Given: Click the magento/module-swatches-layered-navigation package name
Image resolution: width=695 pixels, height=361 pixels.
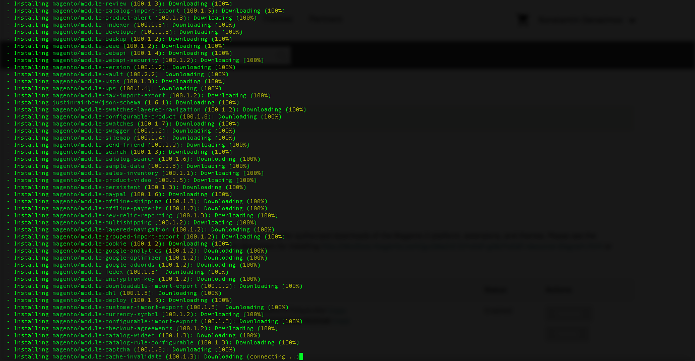Looking at the screenshot, I should [126, 109].
